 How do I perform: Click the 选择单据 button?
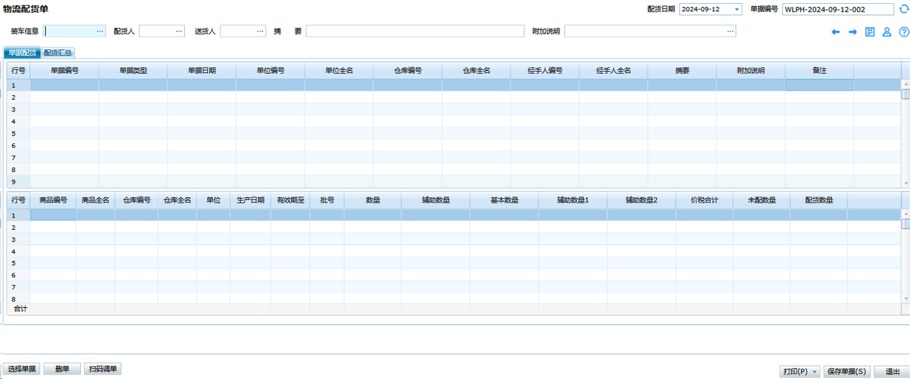21,369
